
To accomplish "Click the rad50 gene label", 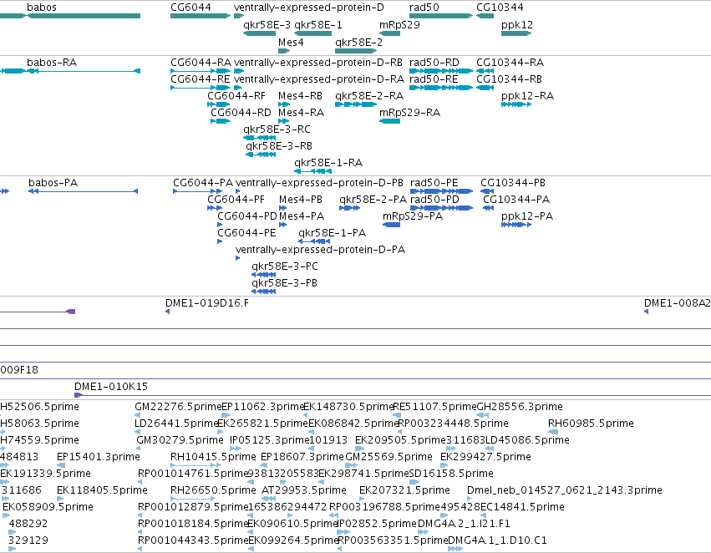I will pos(424,8).
